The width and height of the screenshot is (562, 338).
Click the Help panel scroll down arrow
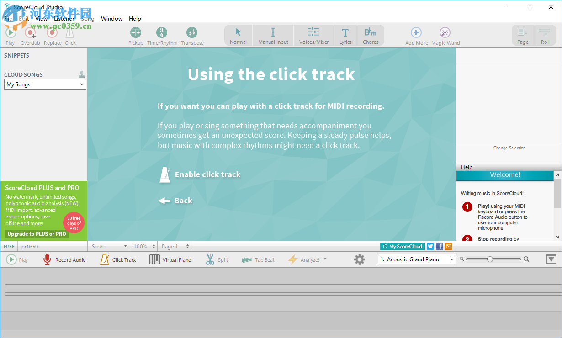coord(558,237)
